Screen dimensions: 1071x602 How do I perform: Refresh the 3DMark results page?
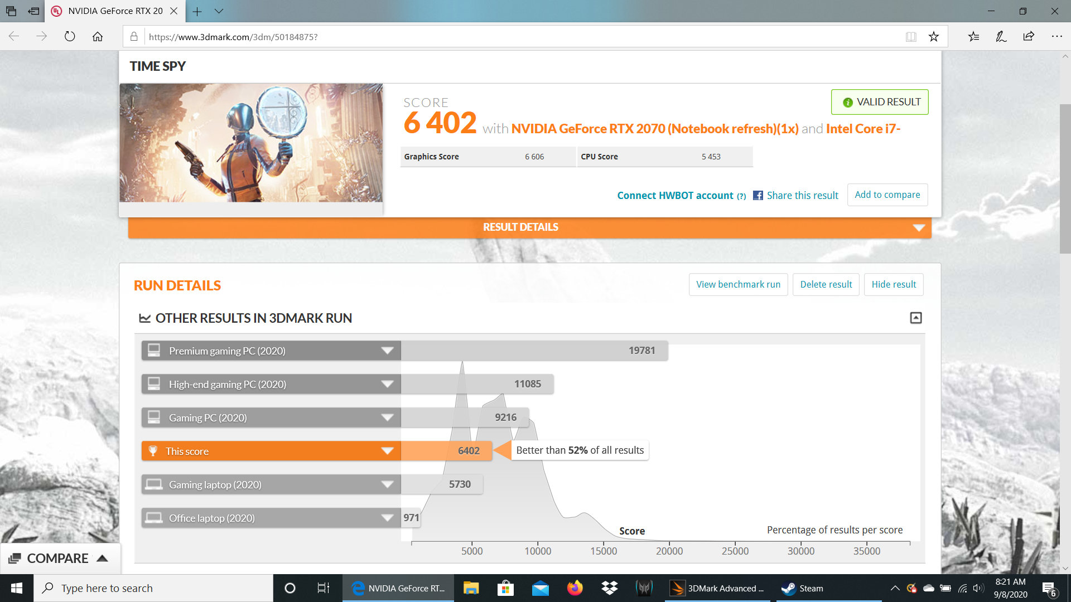click(70, 37)
